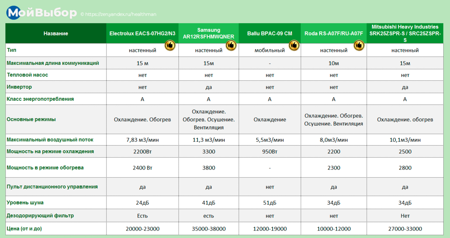Select the Electrolux EACS-07HG2/N3 column header

click(x=142, y=33)
